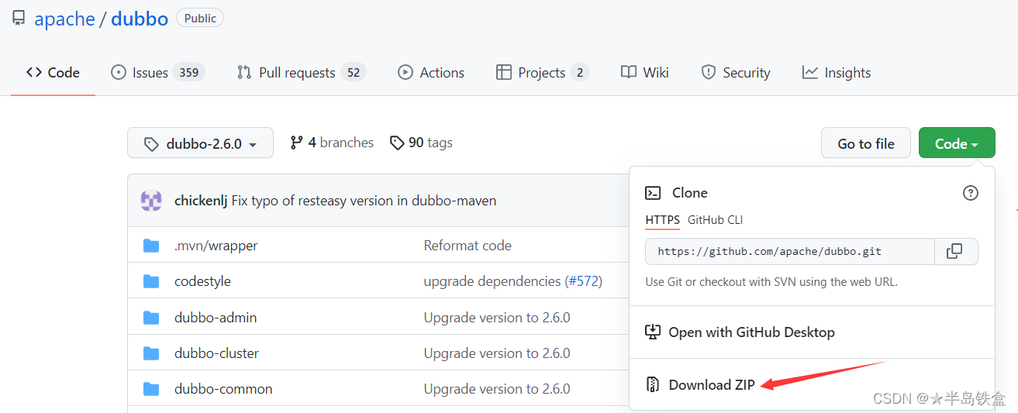Click the Issues count badge 359
The image size is (1018, 413).
pyautogui.click(x=189, y=73)
